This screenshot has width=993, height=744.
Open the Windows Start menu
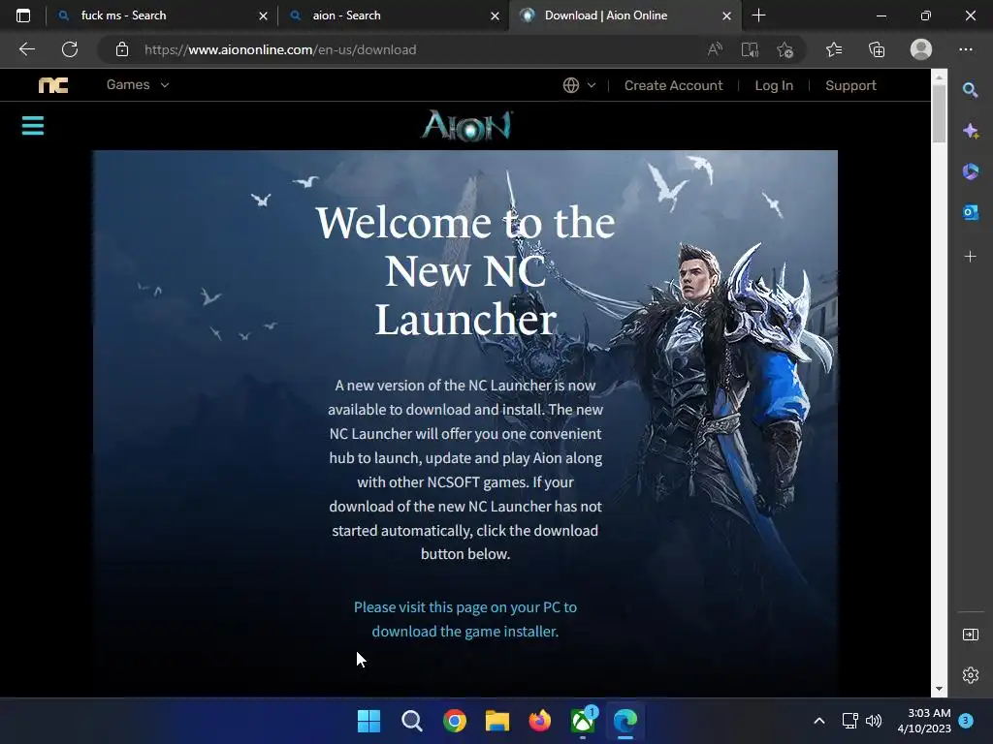pos(368,721)
